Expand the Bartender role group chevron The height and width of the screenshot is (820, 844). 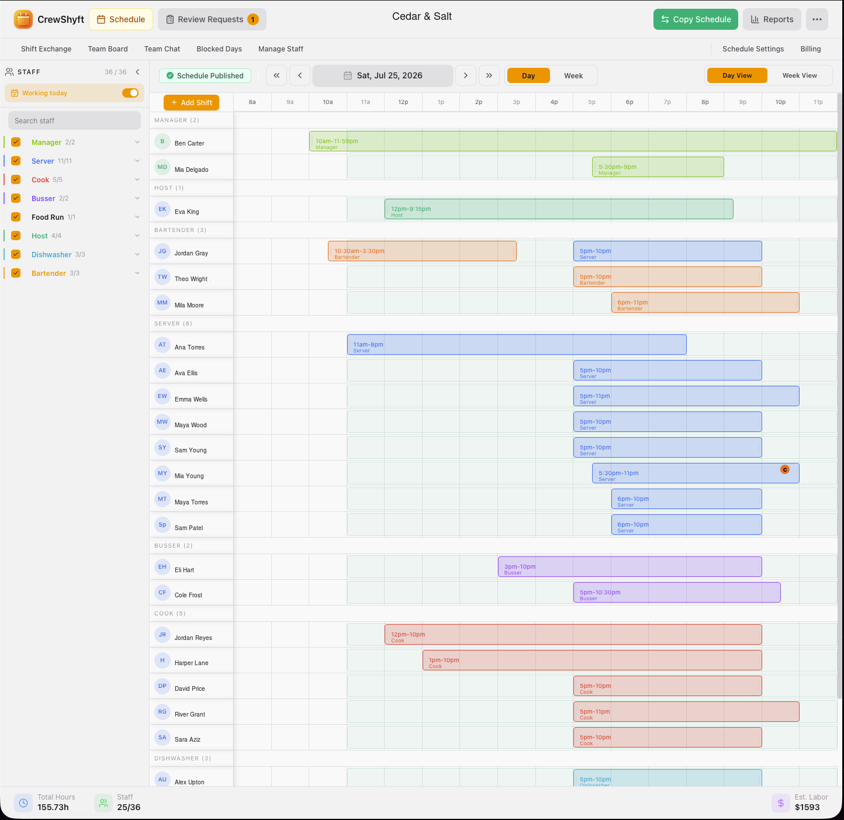[137, 273]
